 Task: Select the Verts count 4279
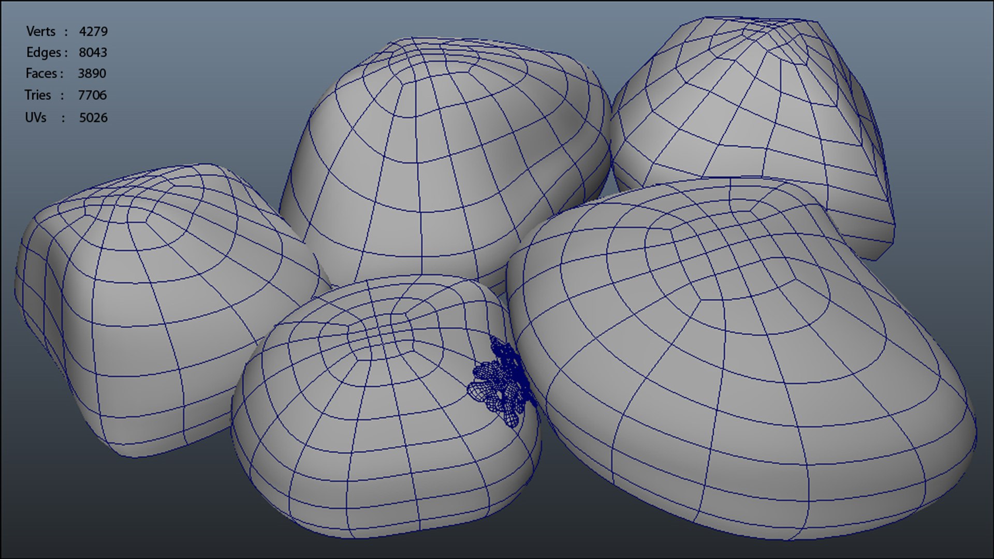93,32
